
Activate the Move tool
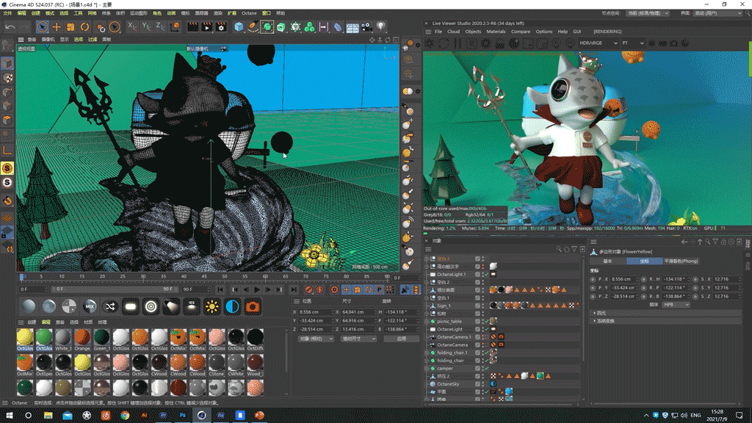point(57,27)
